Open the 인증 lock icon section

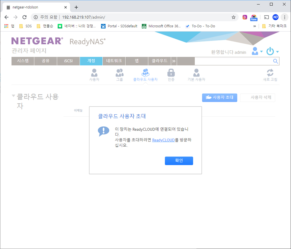[171, 75]
